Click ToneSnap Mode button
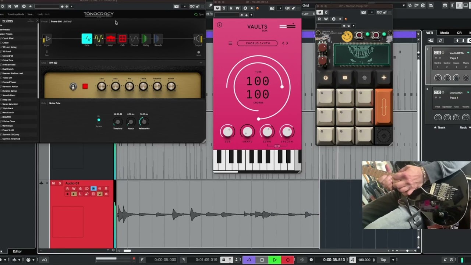This screenshot has height=265, width=471. tap(16, 14)
